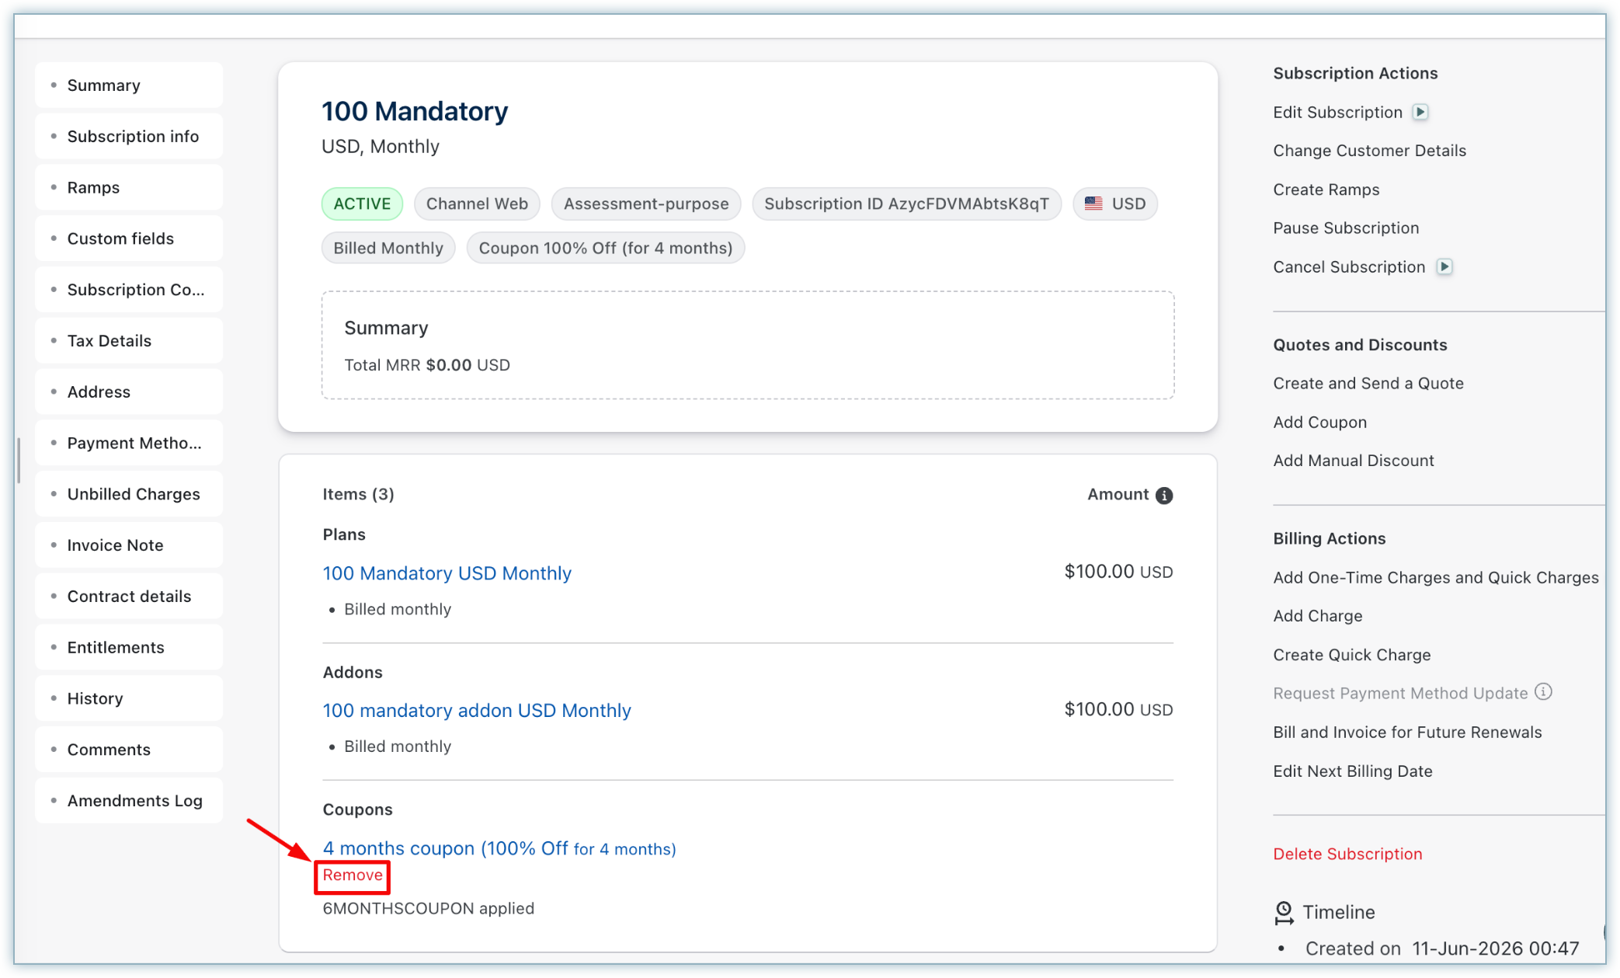This screenshot has height=978, width=1620.
Task: Click Delete Subscription
Action: coord(1347,854)
